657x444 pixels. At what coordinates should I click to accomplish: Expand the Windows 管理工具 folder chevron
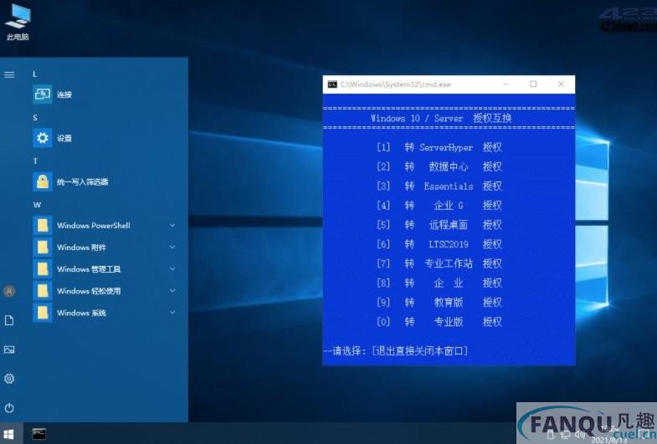click(x=172, y=268)
